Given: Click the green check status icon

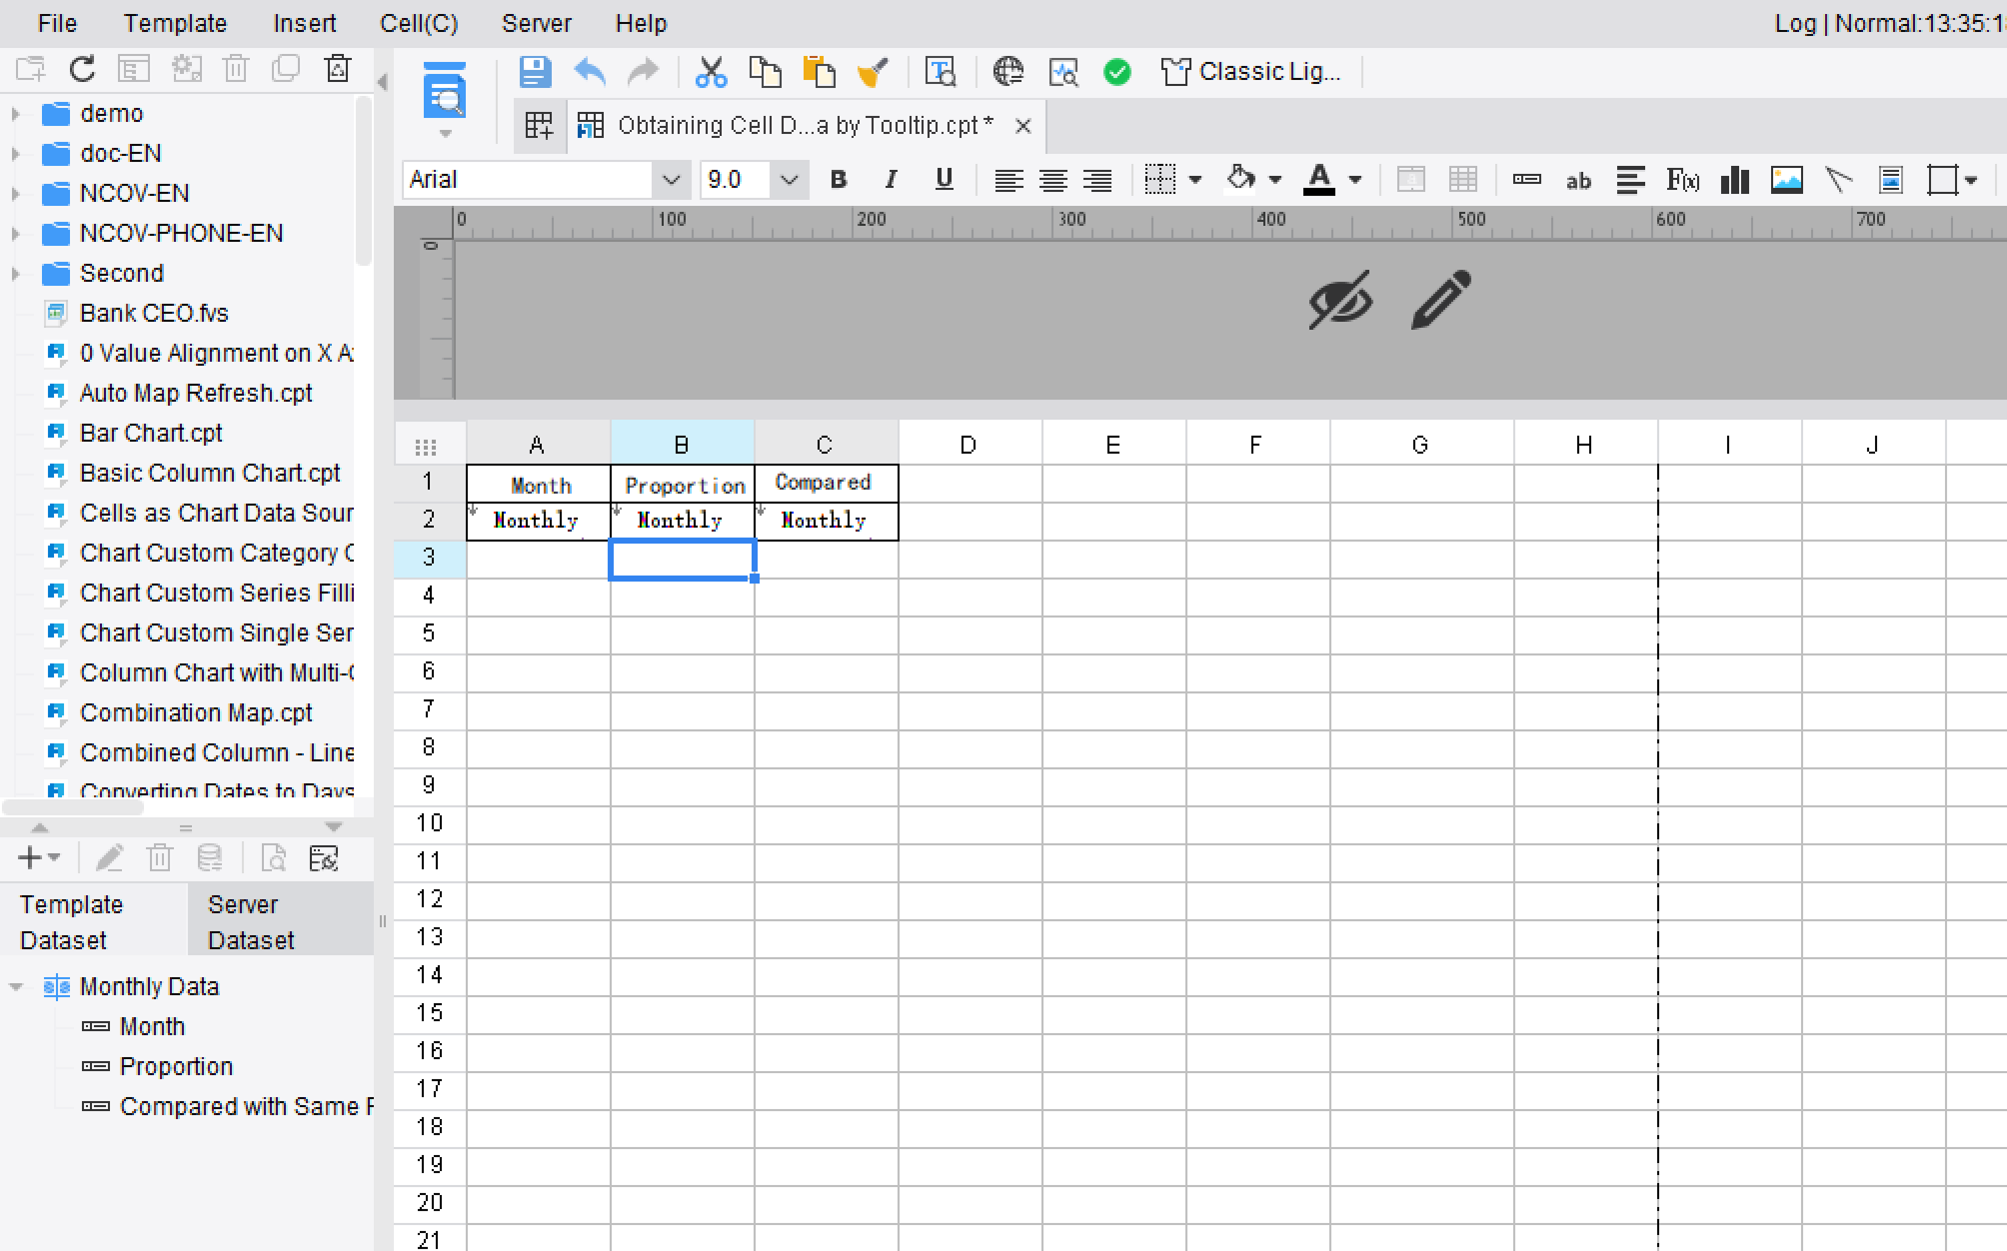Looking at the screenshot, I should coord(1116,72).
